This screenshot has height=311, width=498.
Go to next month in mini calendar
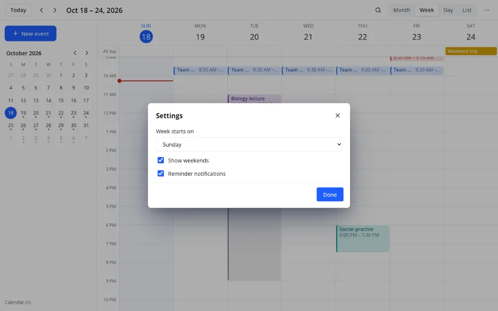pyautogui.click(x=87, y=53)
